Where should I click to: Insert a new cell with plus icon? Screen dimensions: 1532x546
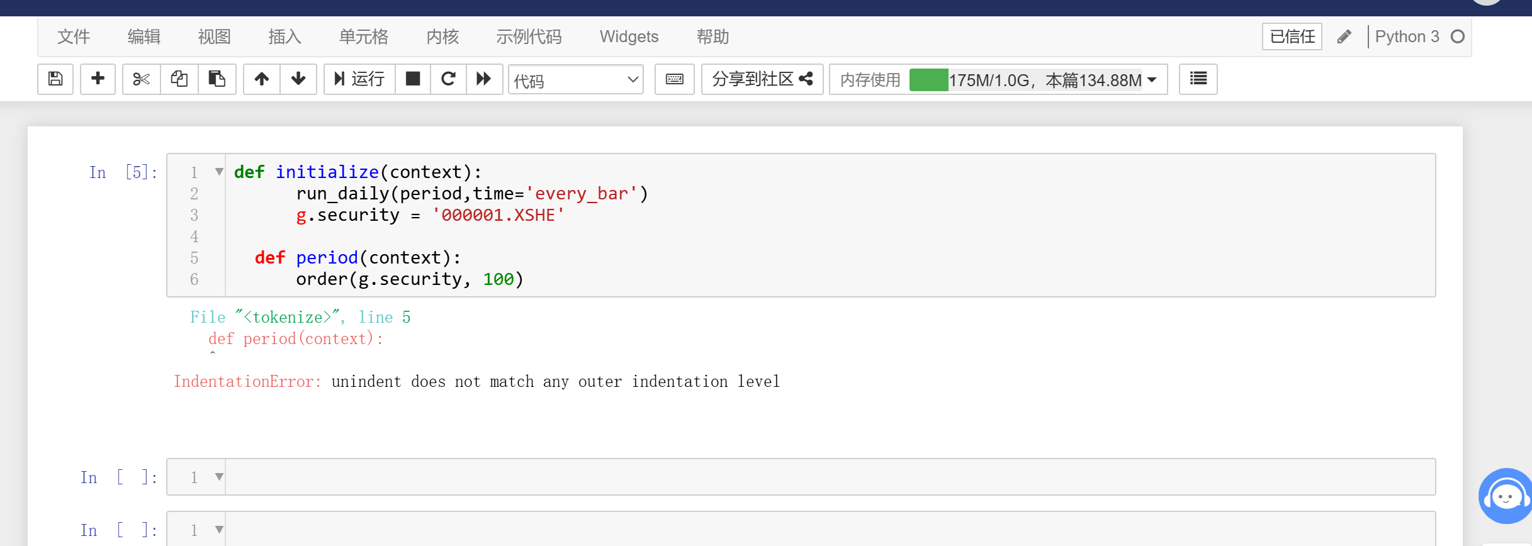(98, 79)
